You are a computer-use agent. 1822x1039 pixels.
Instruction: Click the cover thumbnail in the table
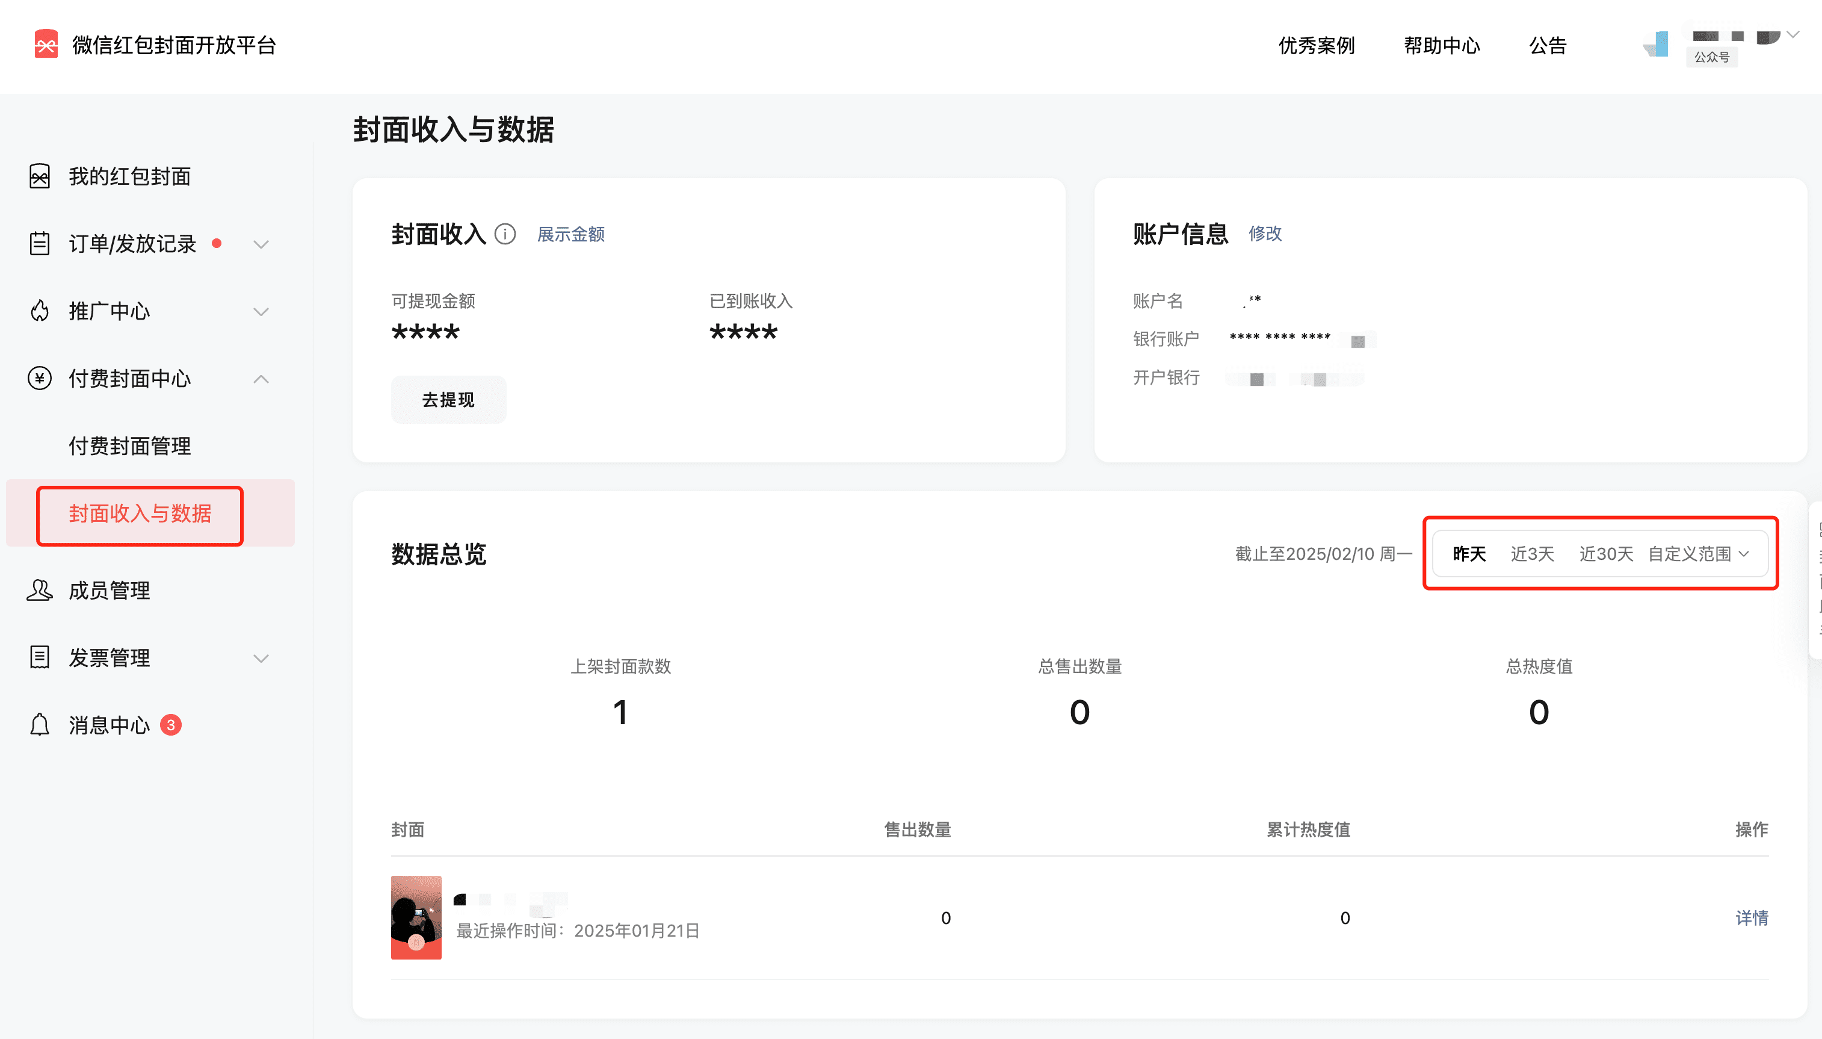click(416, 917)
